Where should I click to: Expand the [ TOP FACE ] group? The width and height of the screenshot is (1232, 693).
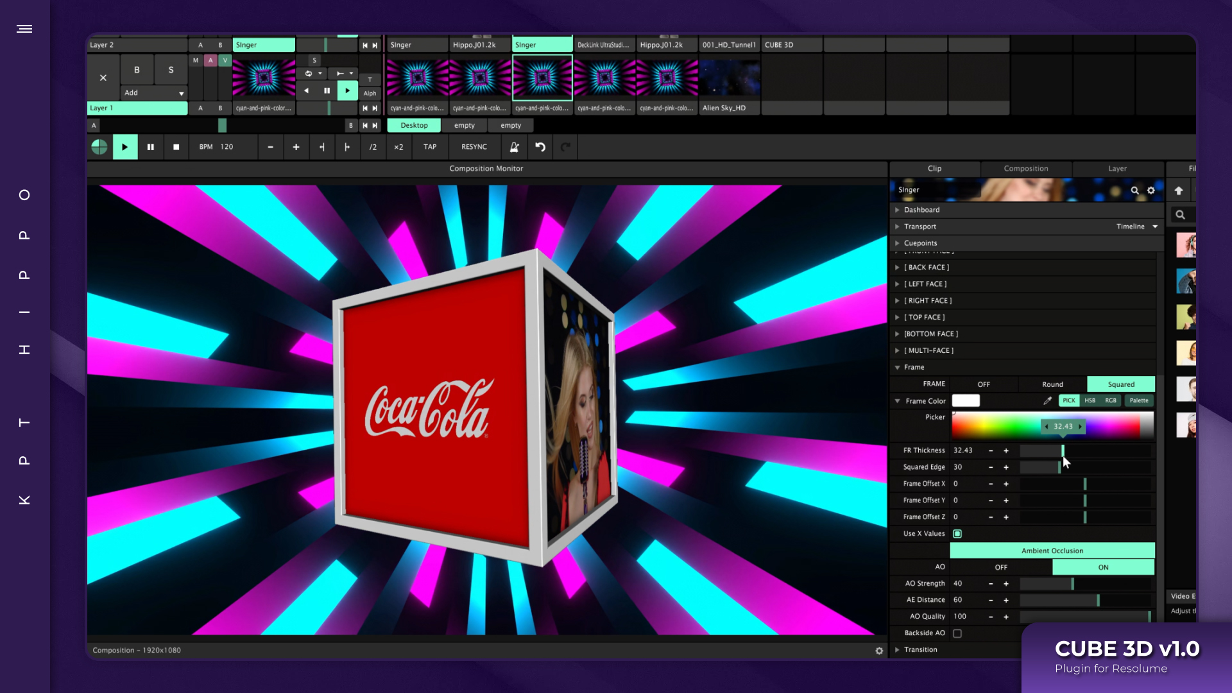tap(1023, 318)
